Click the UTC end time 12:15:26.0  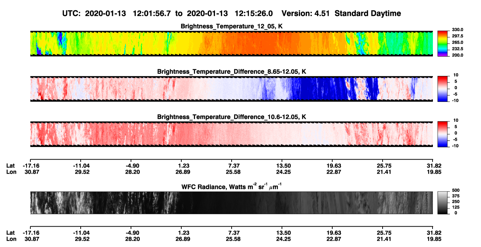[x=254, y=13]
